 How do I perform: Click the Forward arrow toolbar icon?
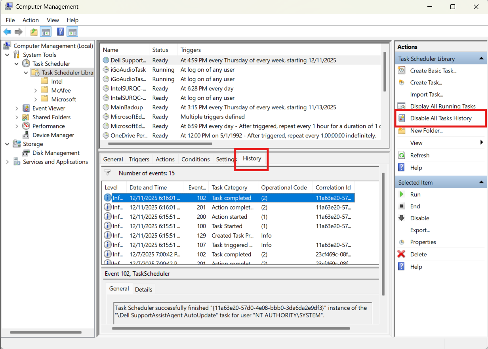click(18, 32)
